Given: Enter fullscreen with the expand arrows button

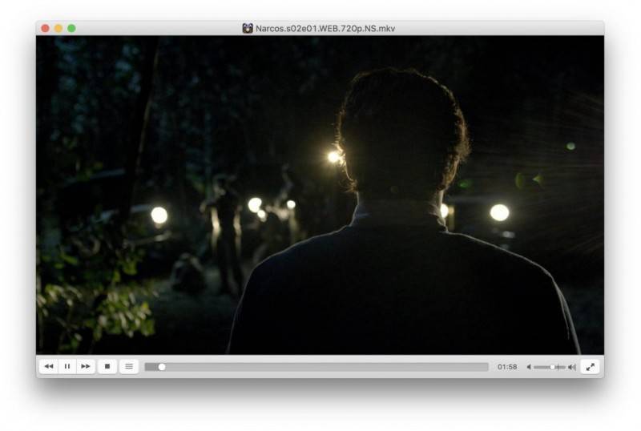Looking at the screenshot, I should click(x=591, y=367).
